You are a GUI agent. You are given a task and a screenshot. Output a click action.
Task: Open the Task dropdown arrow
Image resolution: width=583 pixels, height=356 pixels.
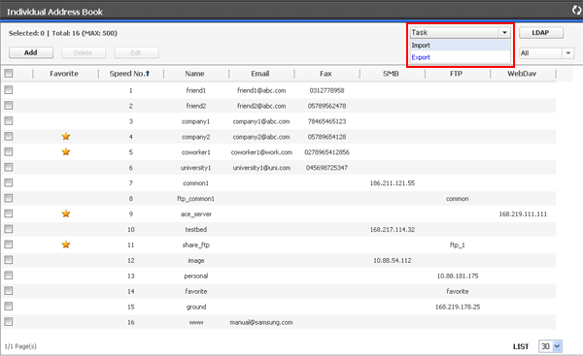tap(504, 33)
